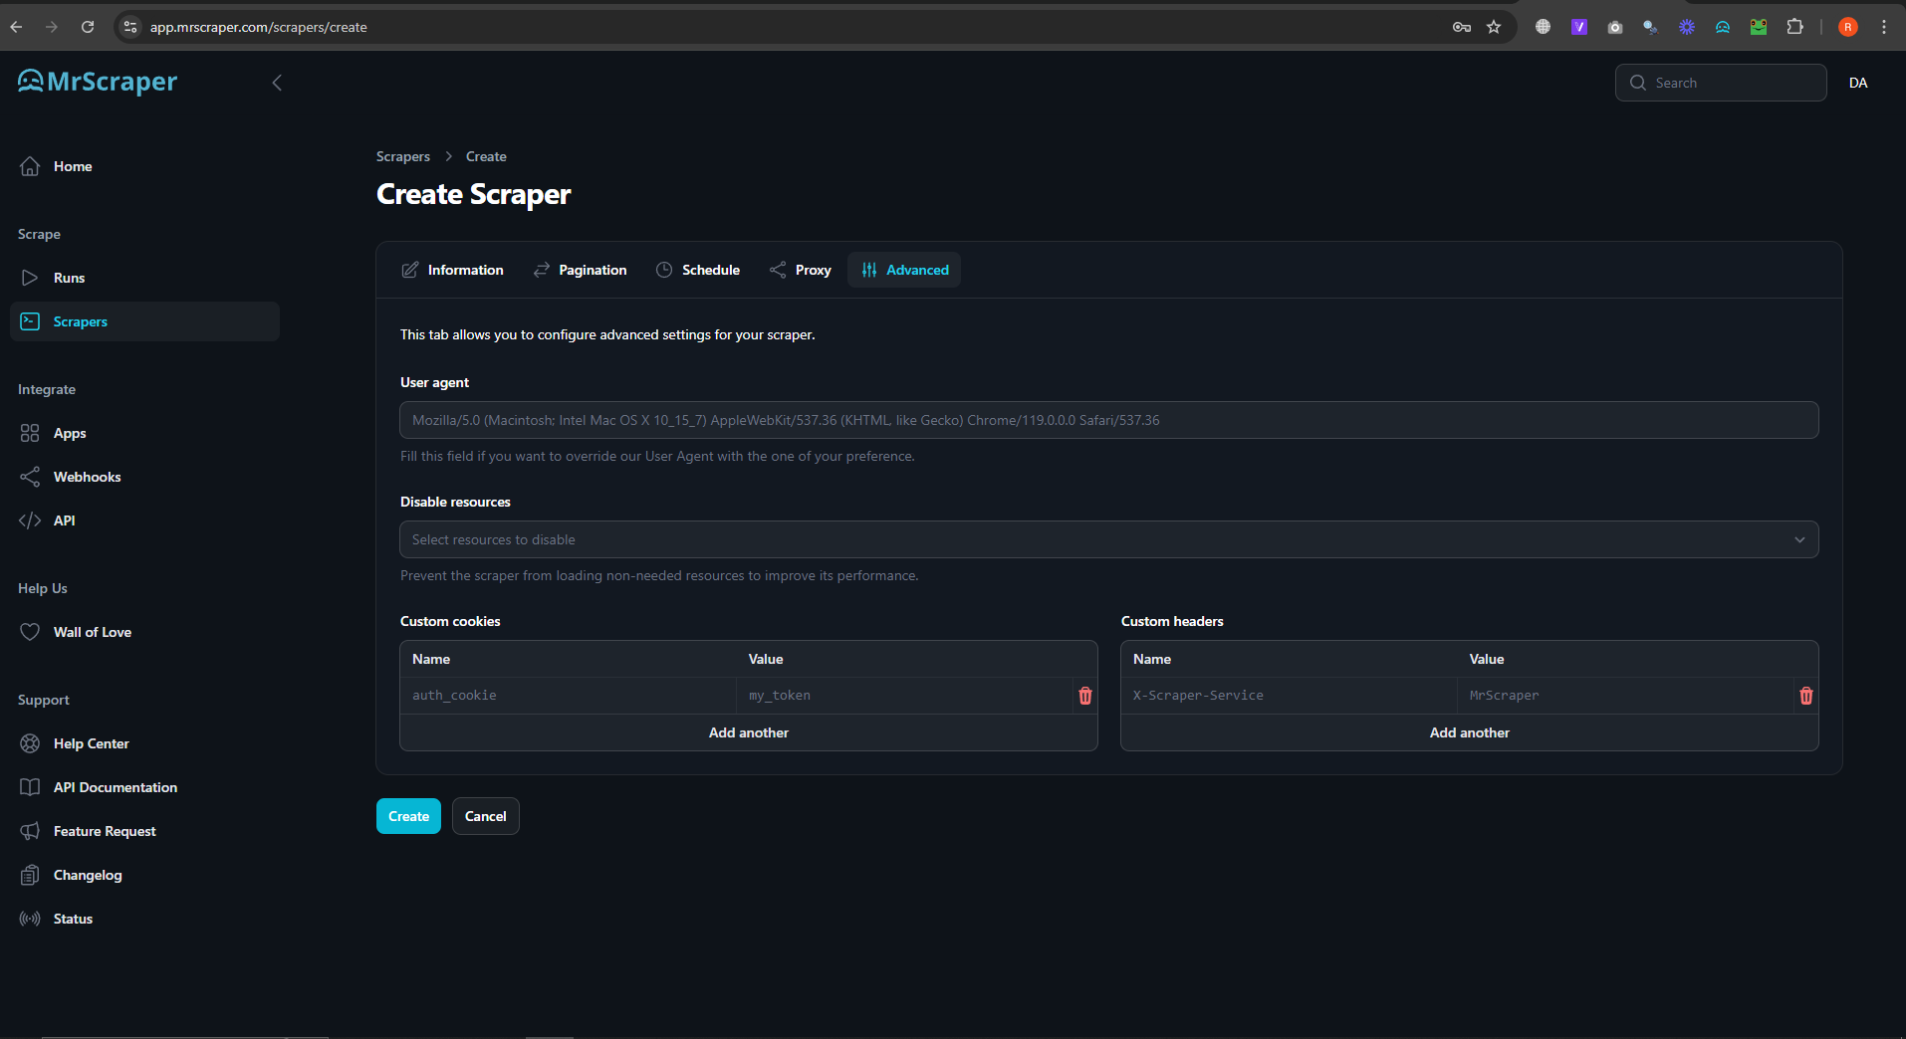Switch to the Information tab
The height and width of the screenshot is (1039, 1906).
coord(452,270)
